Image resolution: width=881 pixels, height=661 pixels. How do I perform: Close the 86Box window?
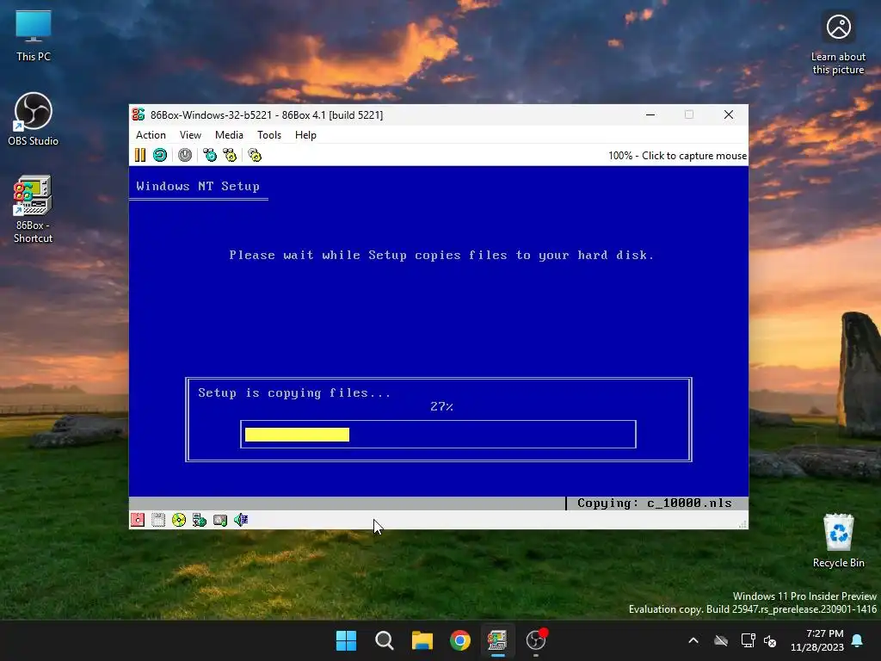tap(729, 114)
